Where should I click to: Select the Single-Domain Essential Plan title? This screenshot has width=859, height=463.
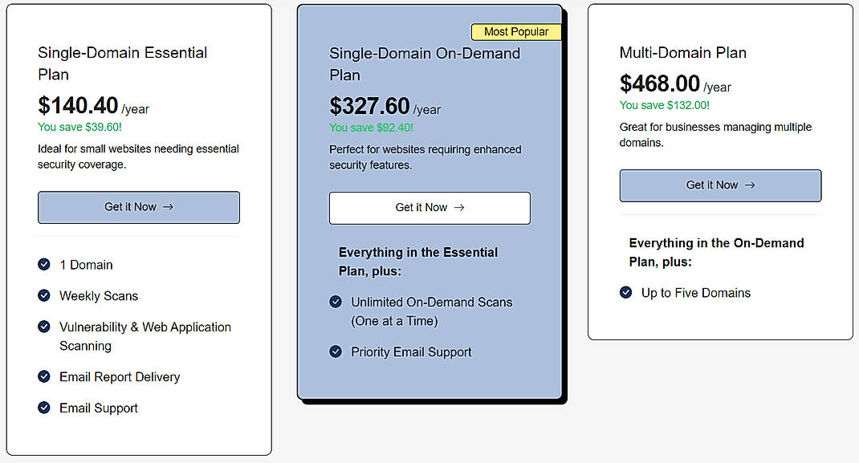point(122,63)
